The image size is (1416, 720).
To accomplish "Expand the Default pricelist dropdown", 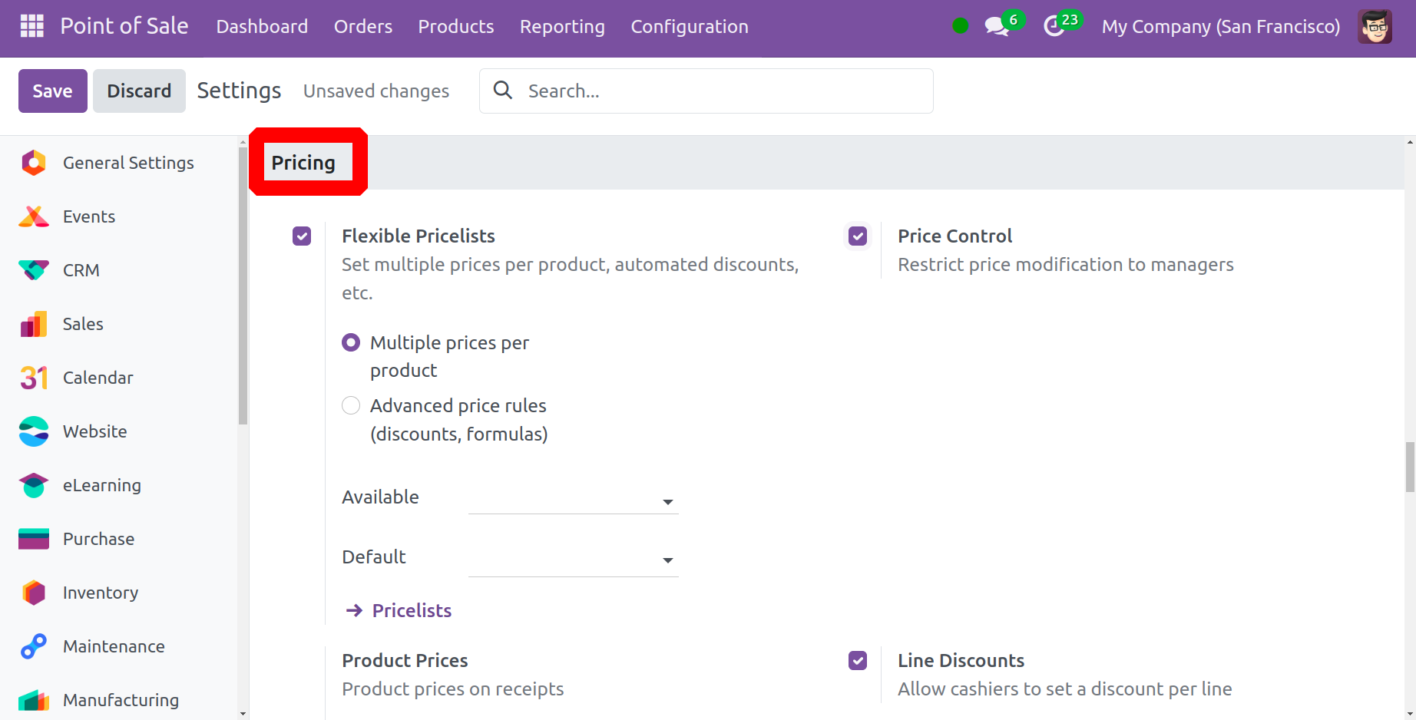I will point(573,560).
